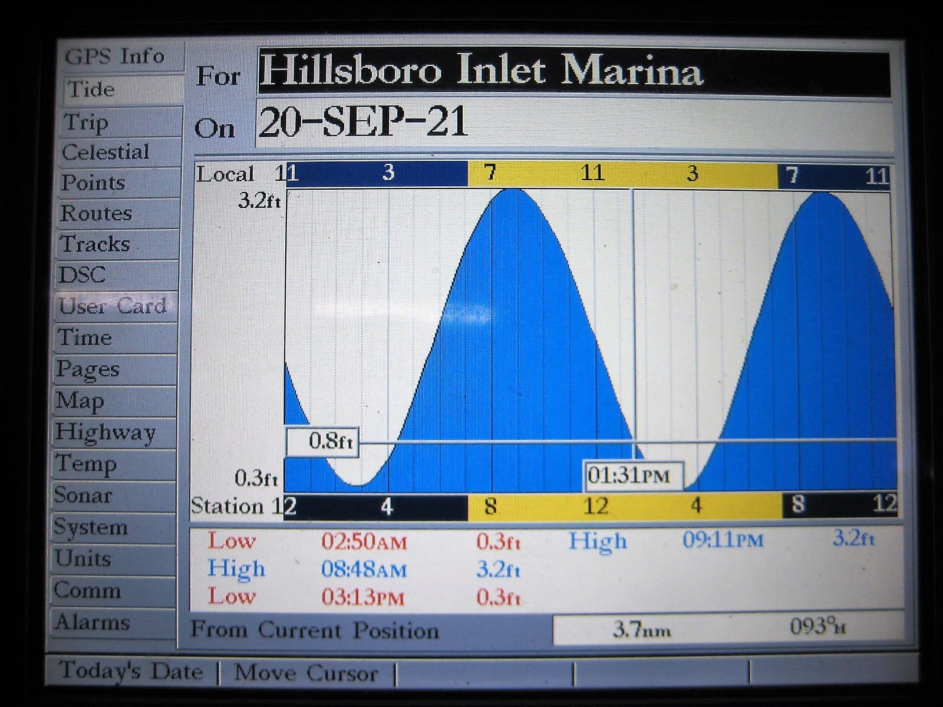Click the 3.7nm distance value
Image resolution: width=943 pixels, height=707 pixels.
coord(641,630)
